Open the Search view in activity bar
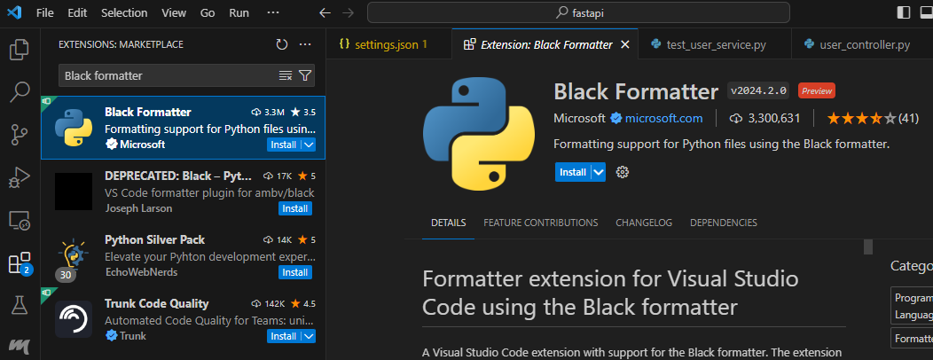 (20, 92)
